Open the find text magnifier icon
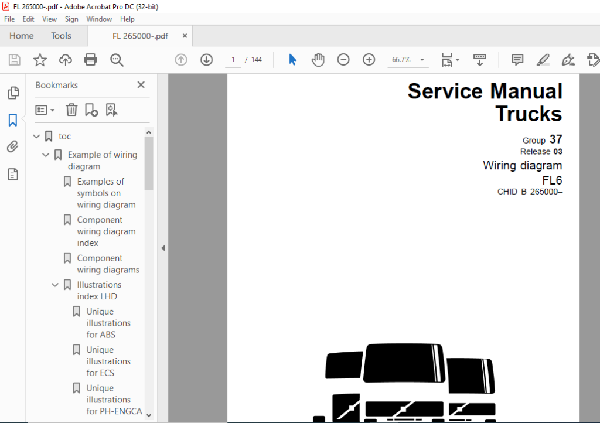This screenshot has width=600, height=423. point(117,60)
